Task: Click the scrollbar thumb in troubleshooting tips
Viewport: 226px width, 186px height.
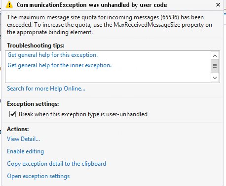Action: point(215,66)
